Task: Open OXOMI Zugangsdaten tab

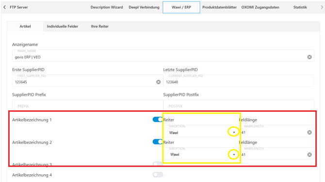Action: tap(260, 7)
